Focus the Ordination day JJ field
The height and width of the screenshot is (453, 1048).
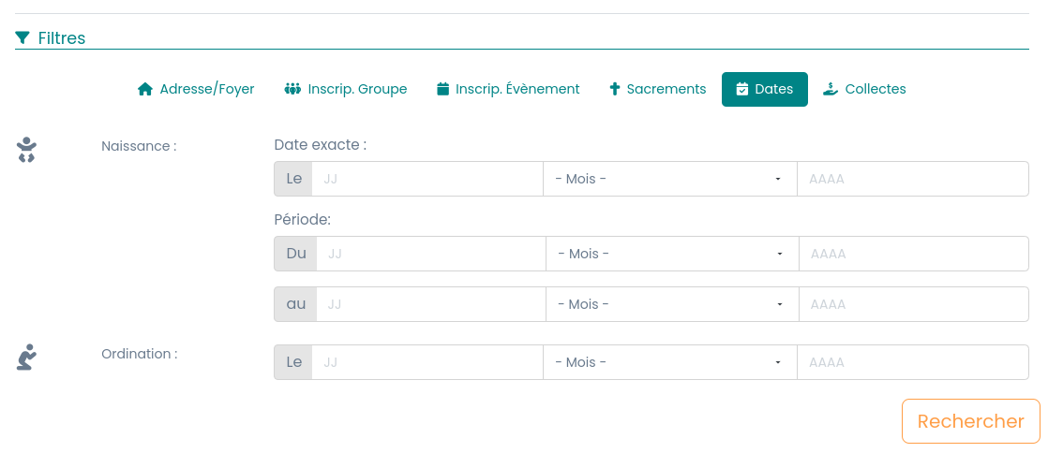[427, 362]
